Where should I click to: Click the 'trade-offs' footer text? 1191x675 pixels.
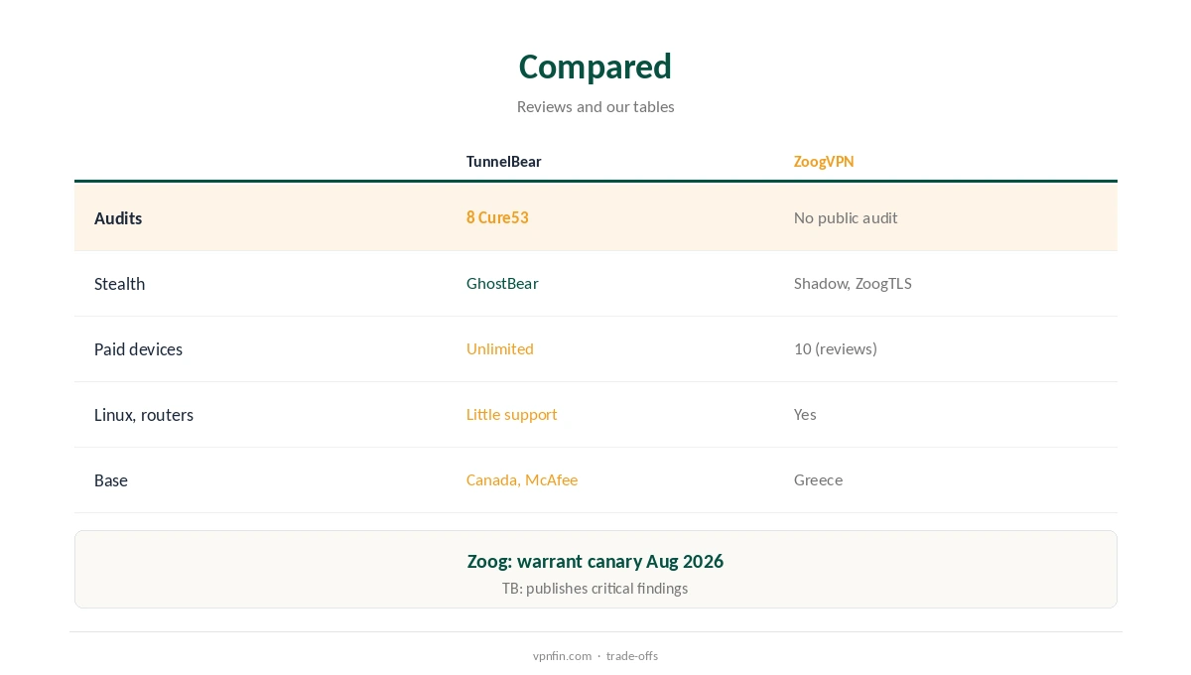point(632,656)
